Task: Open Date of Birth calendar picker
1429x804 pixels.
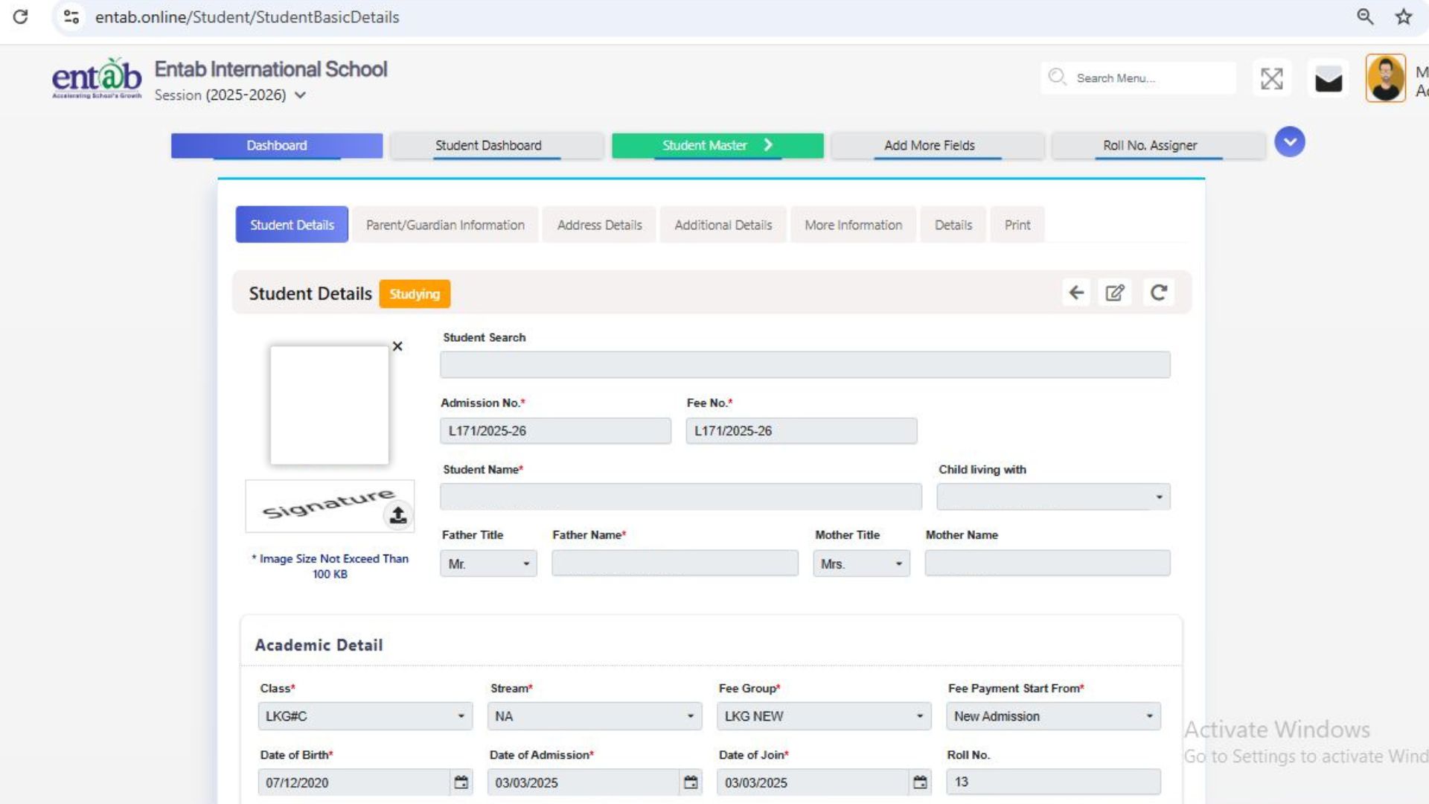Action: [461, 782]
